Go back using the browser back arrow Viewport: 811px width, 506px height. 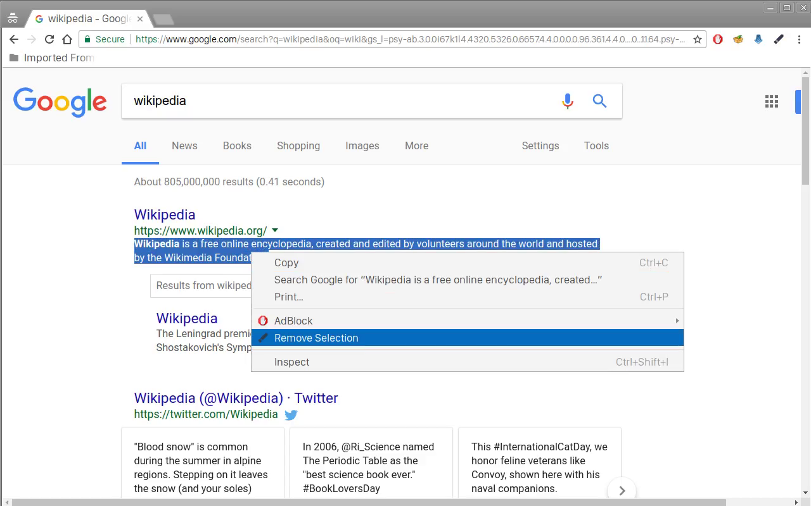point(14,39)
